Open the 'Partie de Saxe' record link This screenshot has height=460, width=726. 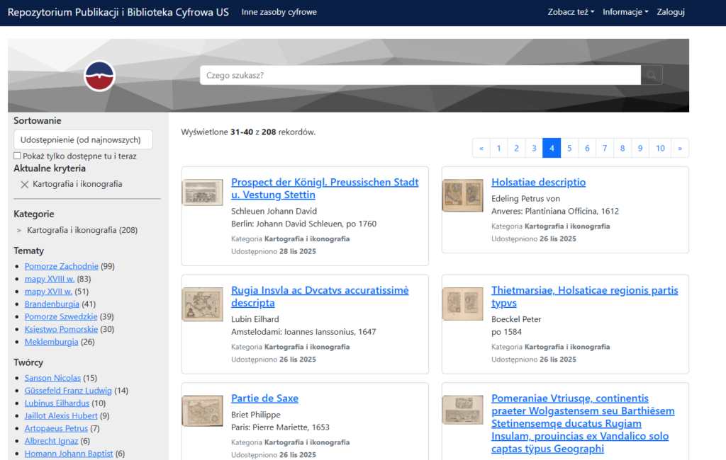click(264, 398)
